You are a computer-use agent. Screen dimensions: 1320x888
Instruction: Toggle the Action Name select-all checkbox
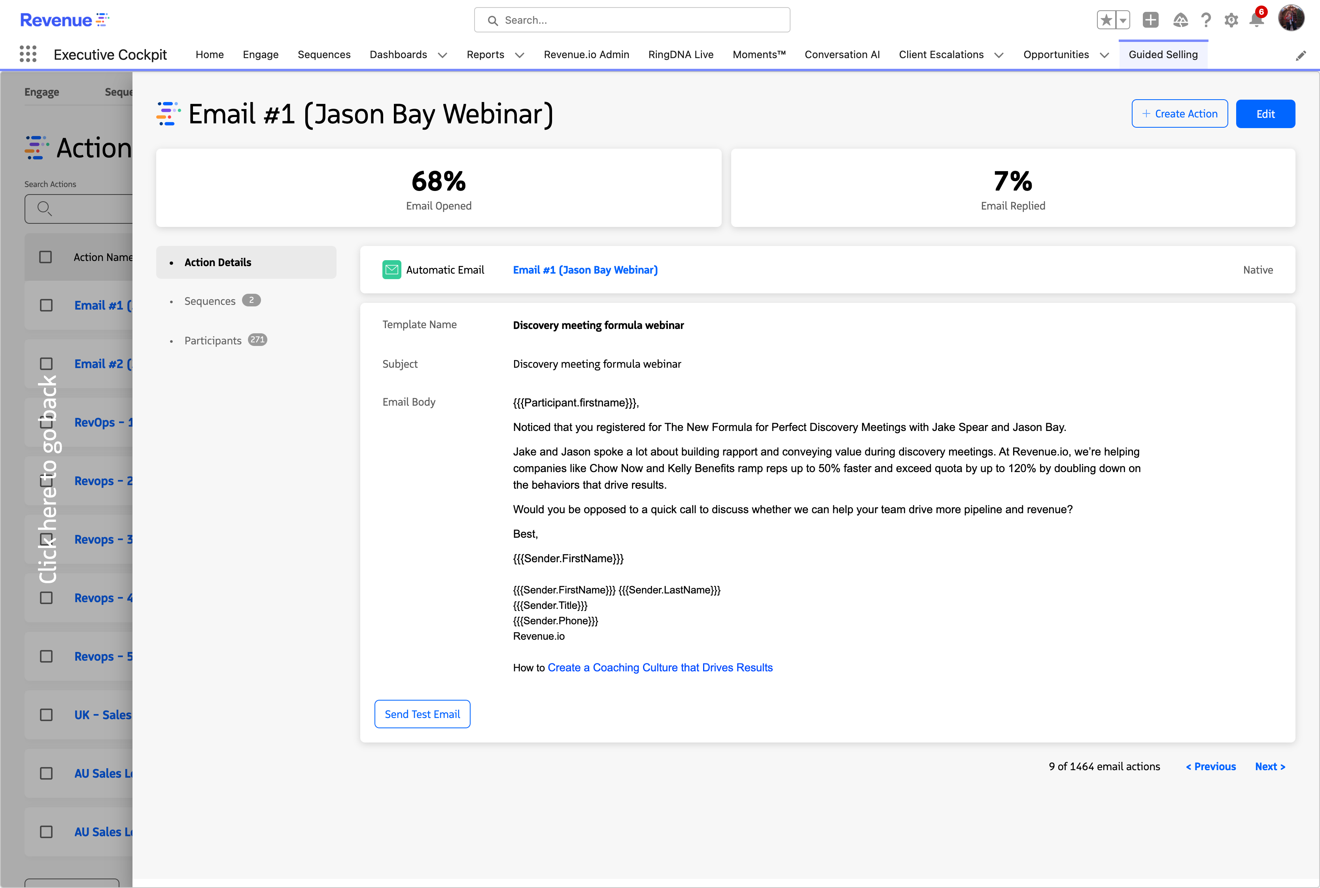click(46, 257)
